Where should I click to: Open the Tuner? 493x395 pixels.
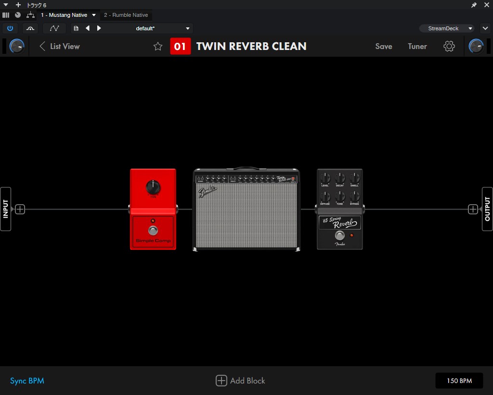click(x=417, y=47)
